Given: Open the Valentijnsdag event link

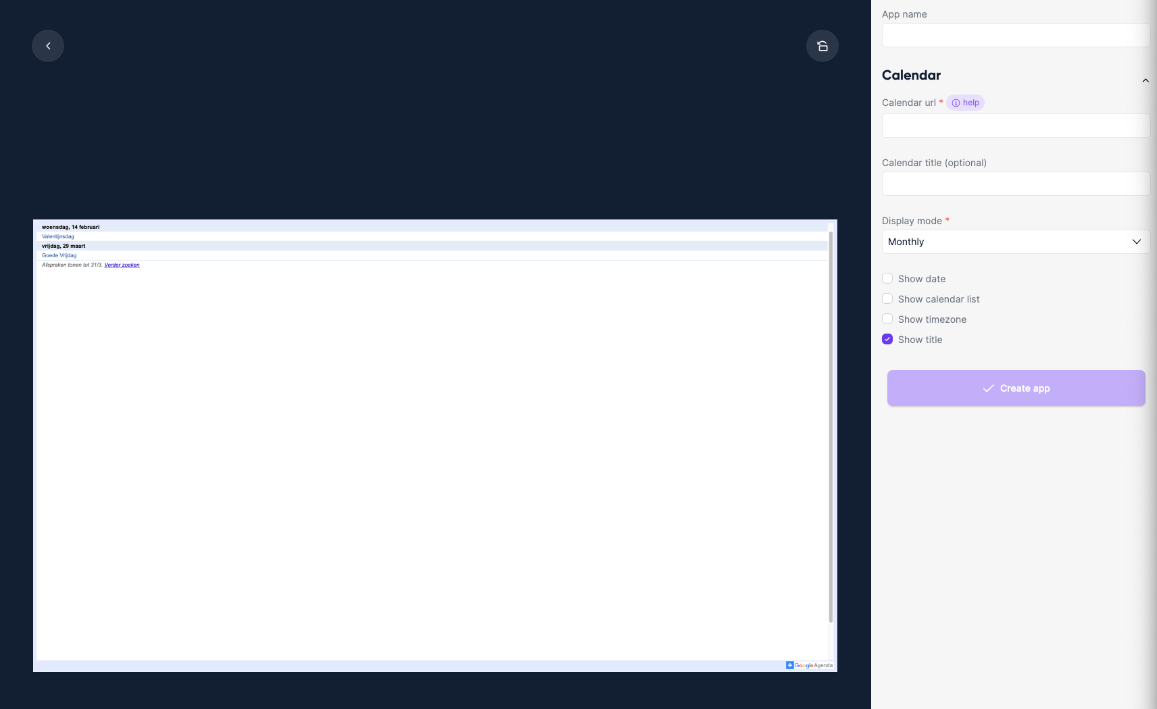Looking at the screenshot, I should 57,236.
